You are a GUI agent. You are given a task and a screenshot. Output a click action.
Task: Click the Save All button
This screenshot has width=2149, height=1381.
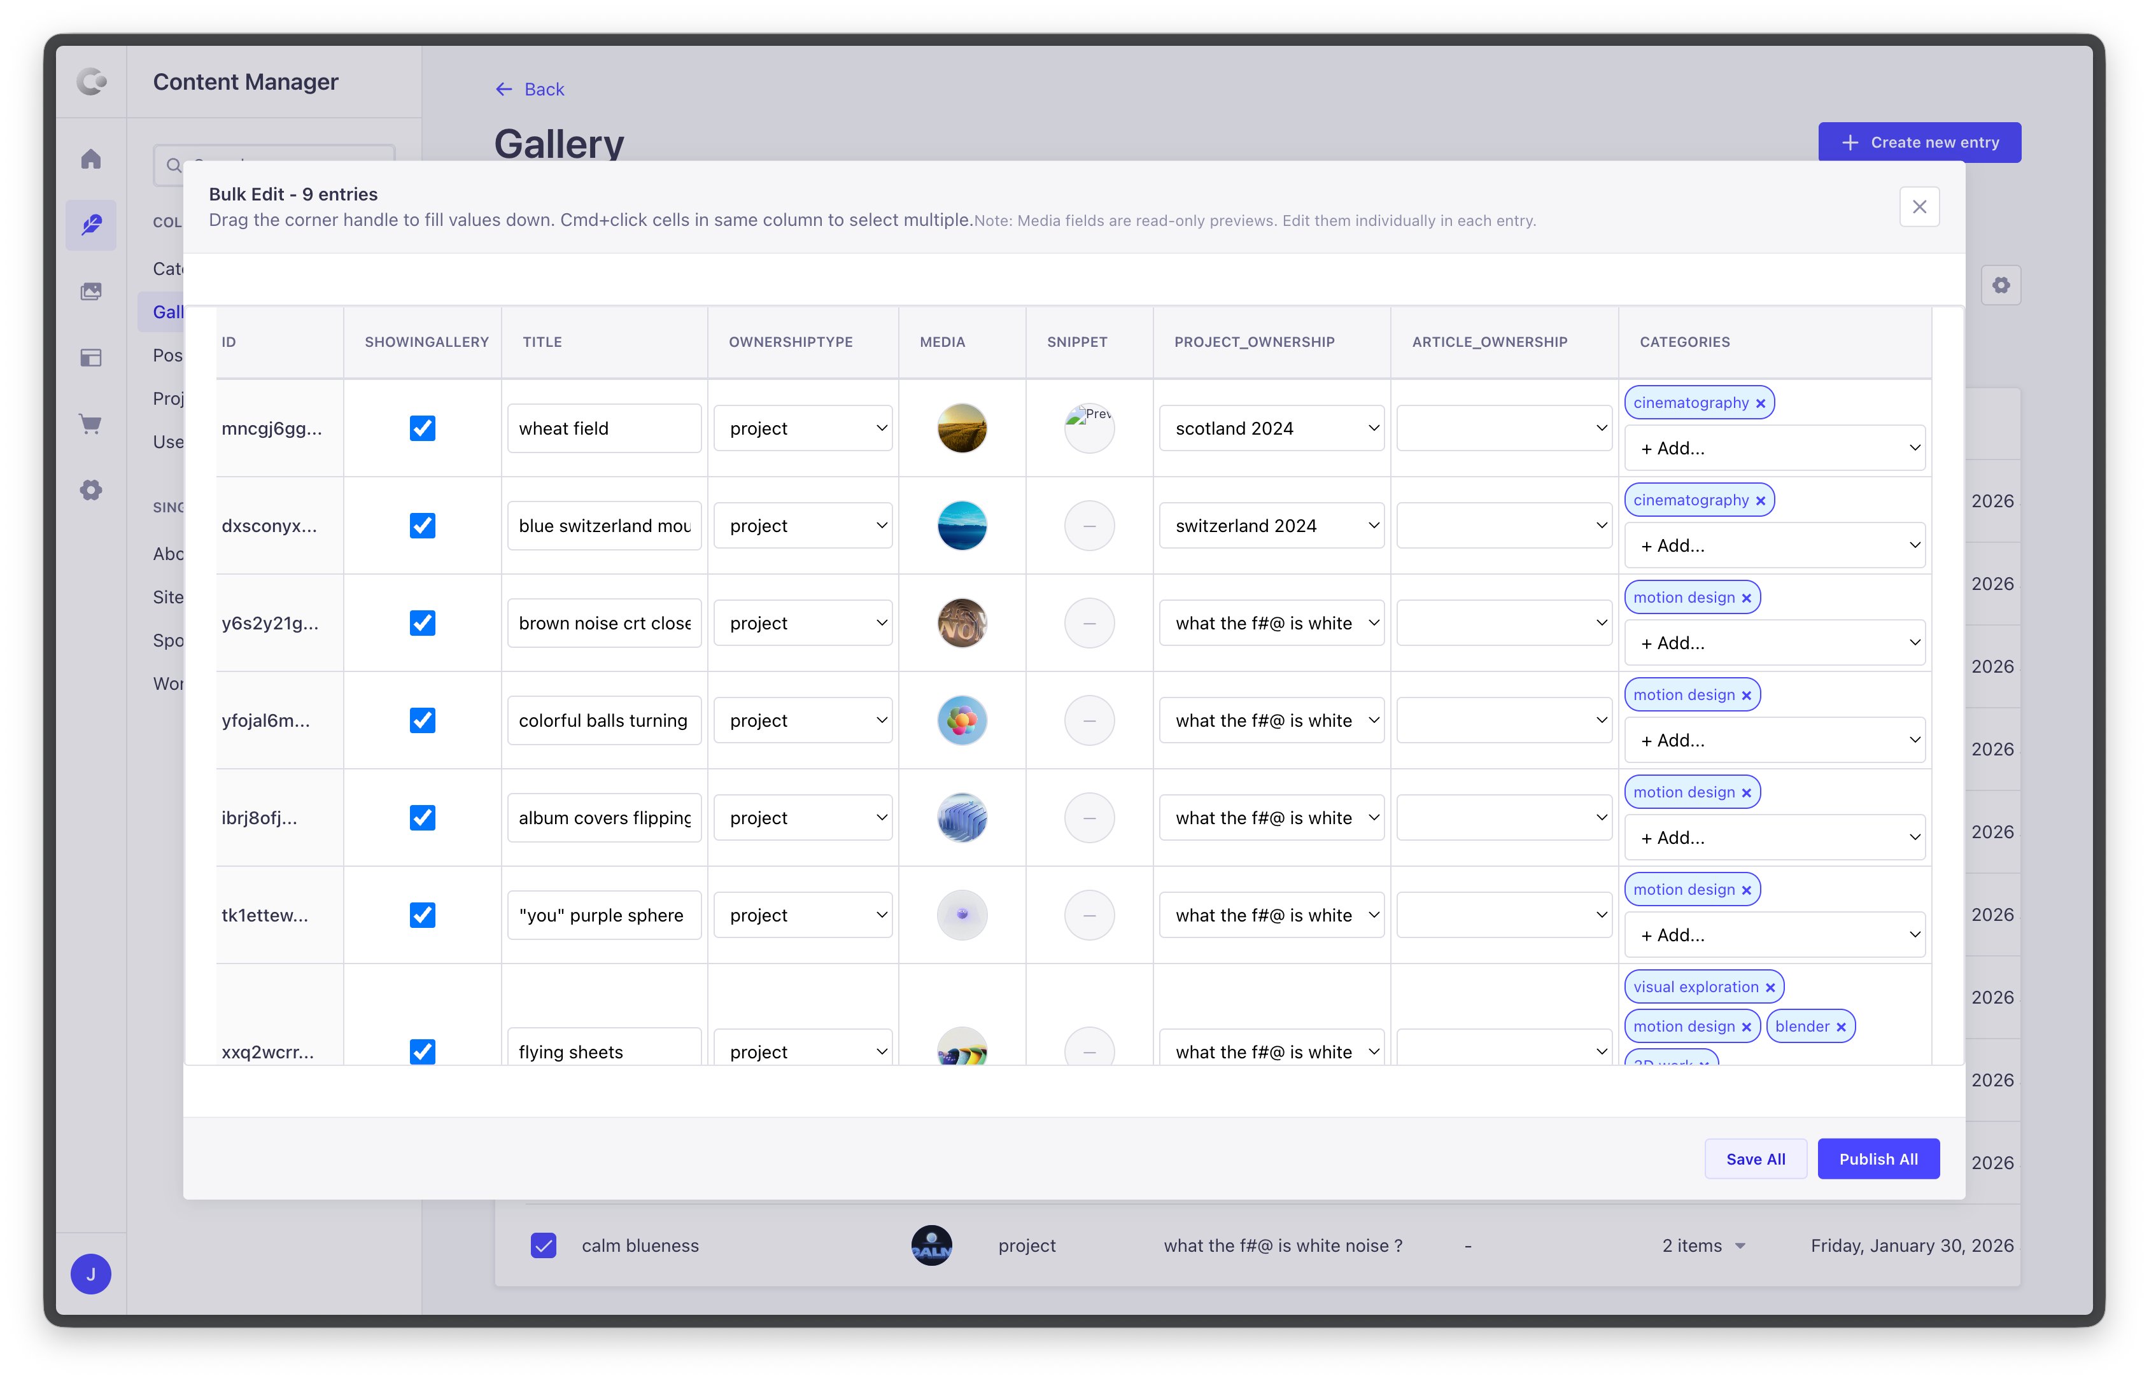1755,1160
